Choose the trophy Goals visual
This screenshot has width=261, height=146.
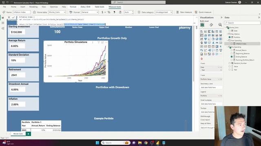(221, 50)
